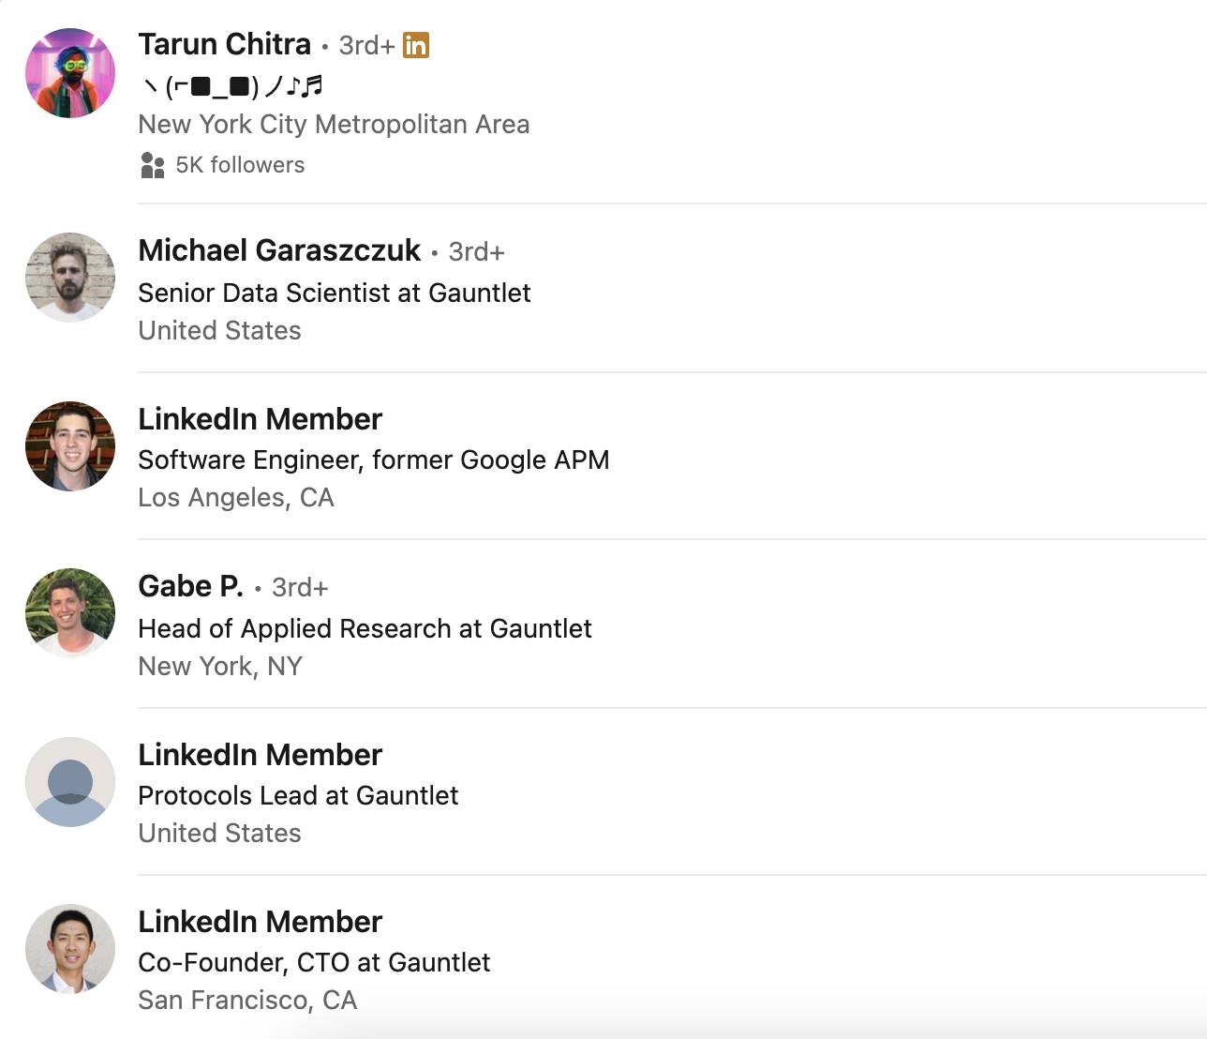Click the default placeholder avatar icon
The height and width of the screenshot is (1039, 1207).
point(70,782)
